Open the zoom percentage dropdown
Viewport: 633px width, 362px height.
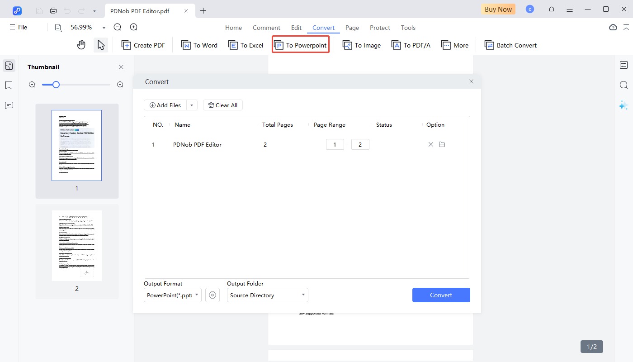(x=104, y=28)
